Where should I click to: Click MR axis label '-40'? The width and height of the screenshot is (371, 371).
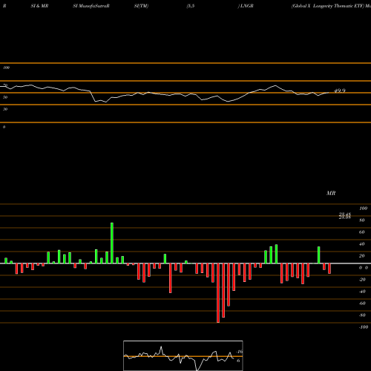[x=362, y=292]
